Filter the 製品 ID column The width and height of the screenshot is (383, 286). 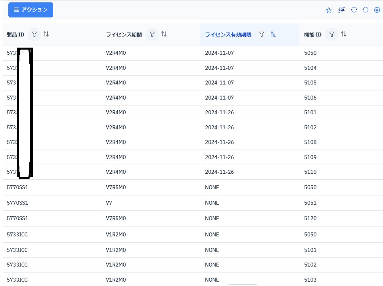(x=34, y=35)
